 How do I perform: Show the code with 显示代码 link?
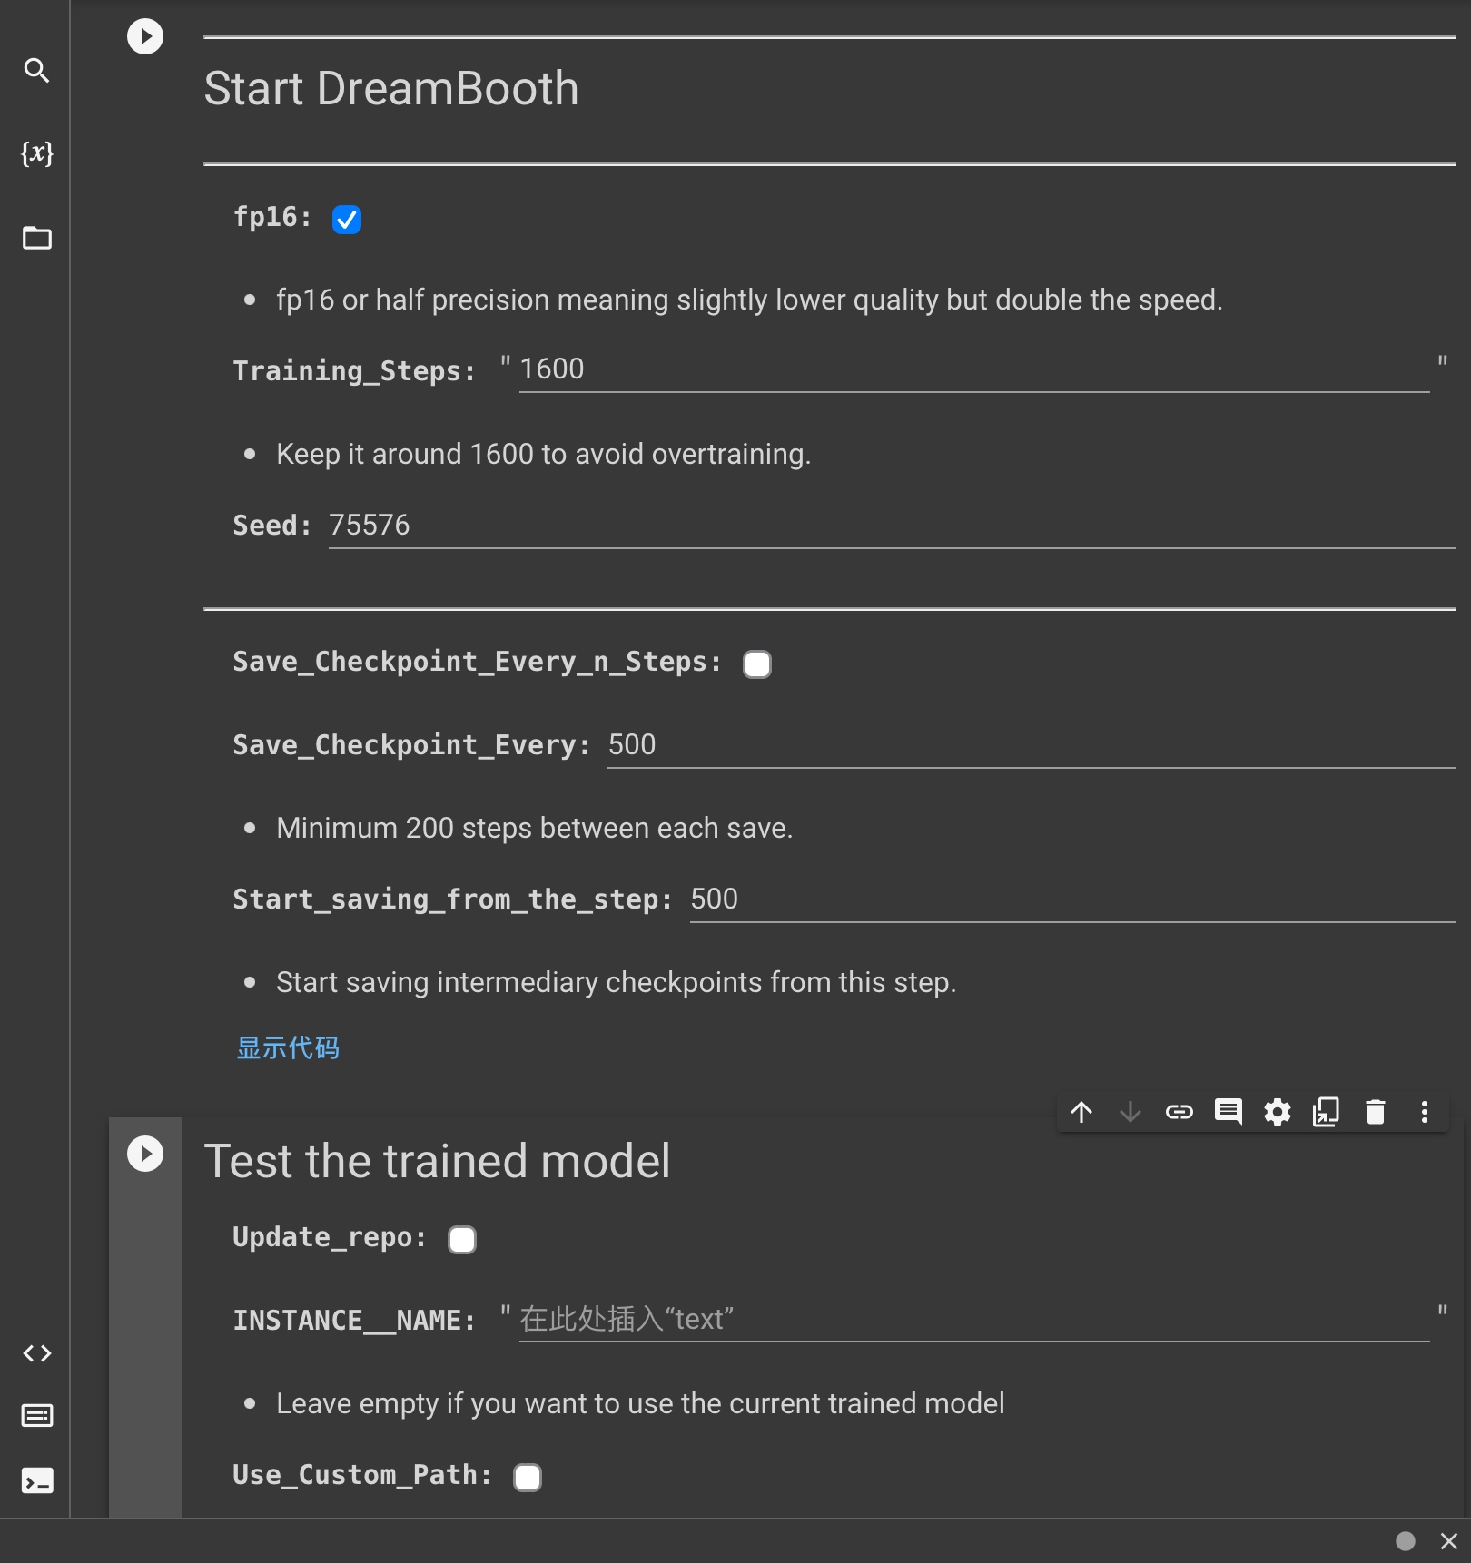click(288, 1047)
